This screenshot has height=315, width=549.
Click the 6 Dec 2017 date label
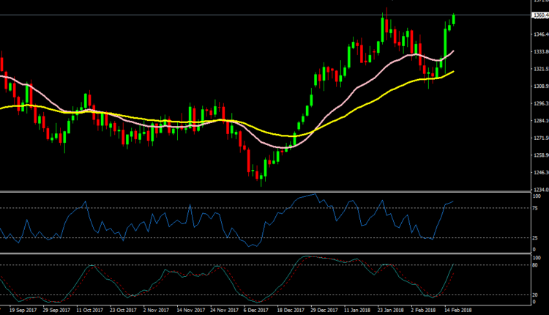pos(255,310)
